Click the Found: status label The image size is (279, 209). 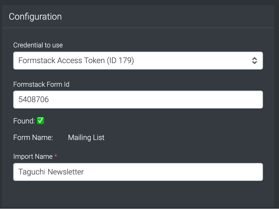[x=24, y=121]
